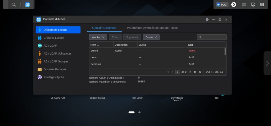271x126 pixels.
Task: Click the user table vertical scrollbar
Action: tap(225, 52)
